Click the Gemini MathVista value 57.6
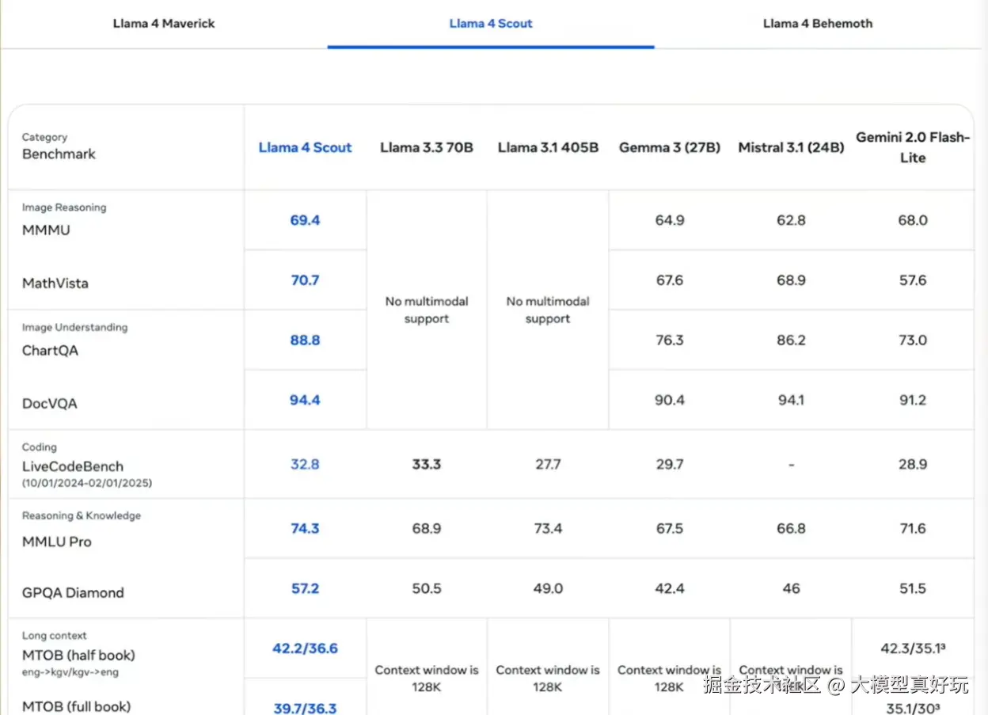 point(913,280)
